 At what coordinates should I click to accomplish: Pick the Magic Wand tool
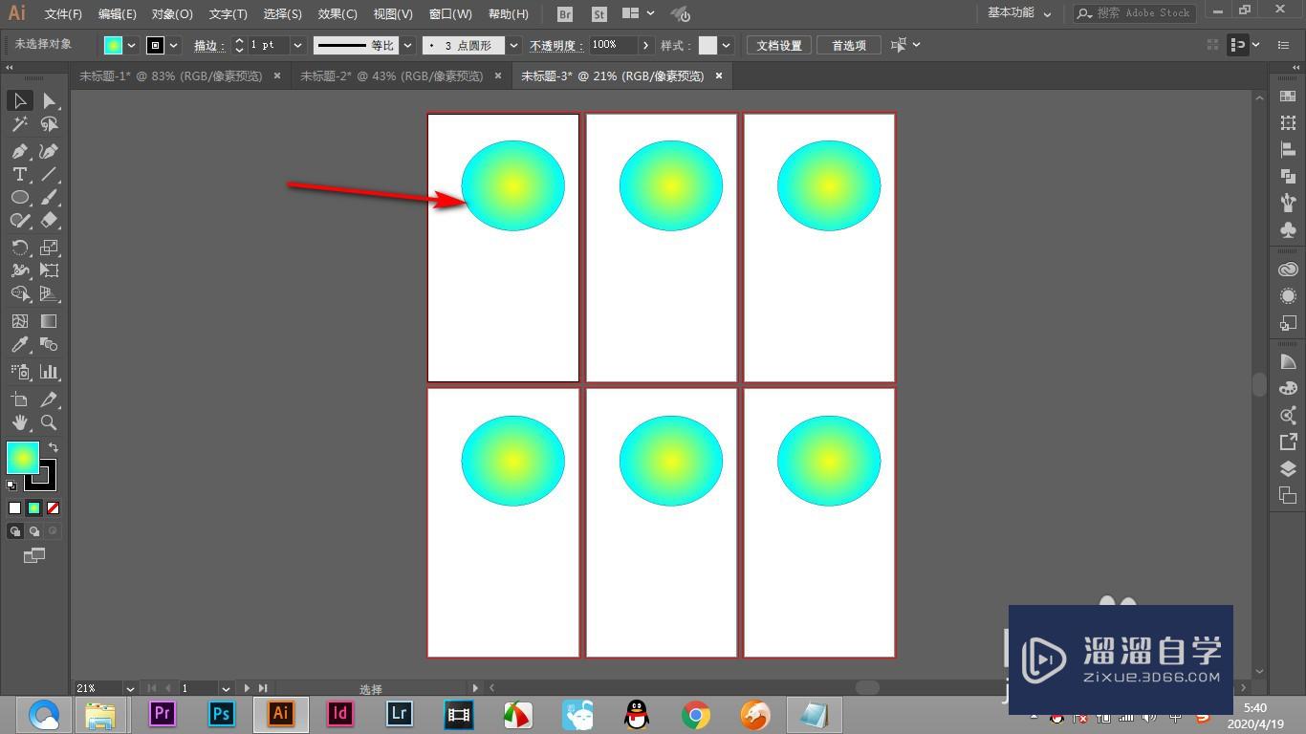click(20, 124)
